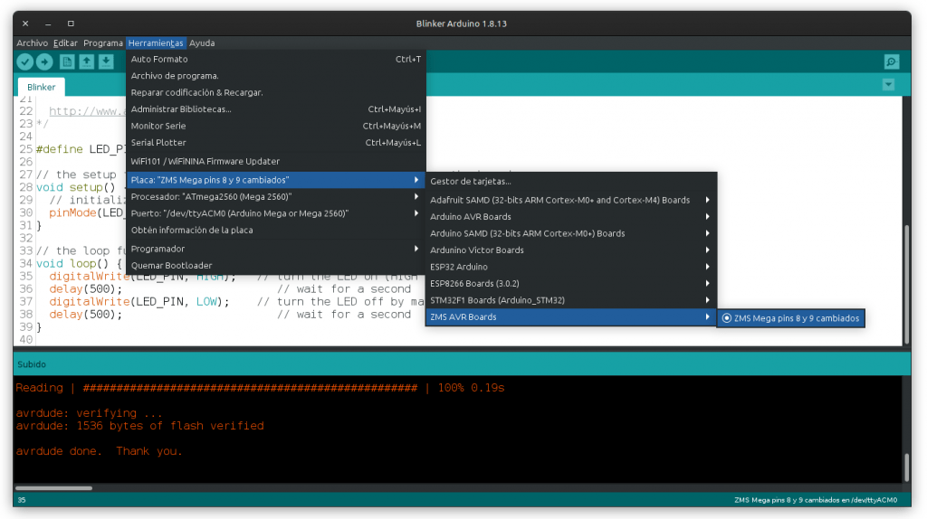Click the Save sketch icon
The height and width of the screenshot is (519, 927).
(x=106, y=61)
